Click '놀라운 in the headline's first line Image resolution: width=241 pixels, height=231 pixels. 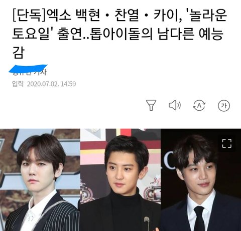click(206, 16)
